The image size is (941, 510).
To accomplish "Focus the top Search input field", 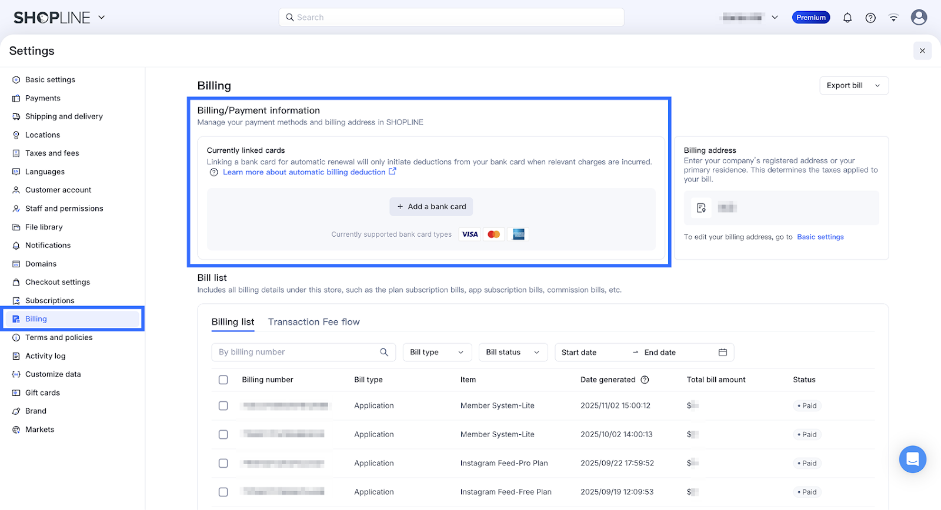I will [451, 18].
